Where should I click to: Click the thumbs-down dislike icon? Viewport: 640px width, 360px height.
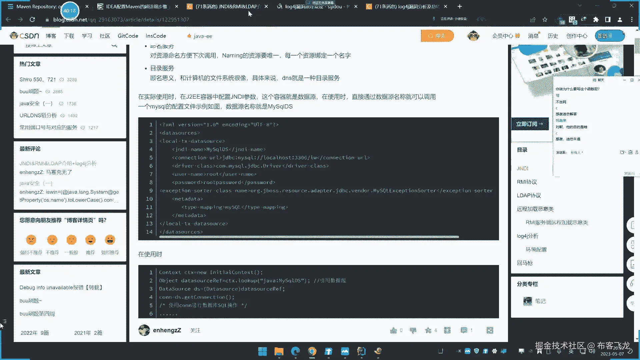click(413, 330)
